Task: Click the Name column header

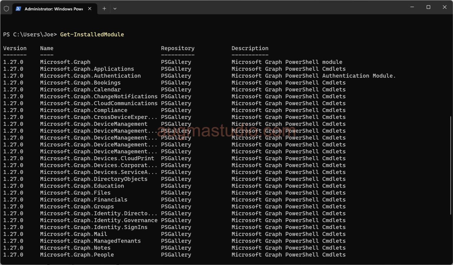Action: [x=47, y=48]
